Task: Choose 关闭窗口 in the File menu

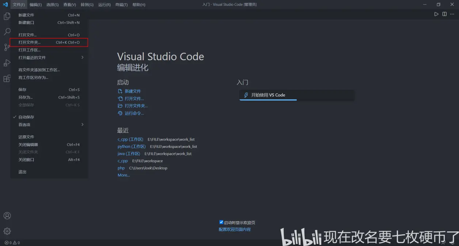Action: coord(49,159)
